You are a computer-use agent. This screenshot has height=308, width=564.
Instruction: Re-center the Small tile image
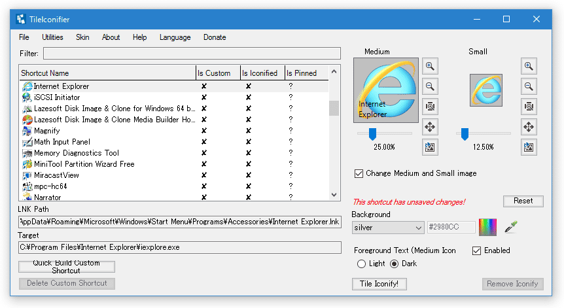click(529, 127)
